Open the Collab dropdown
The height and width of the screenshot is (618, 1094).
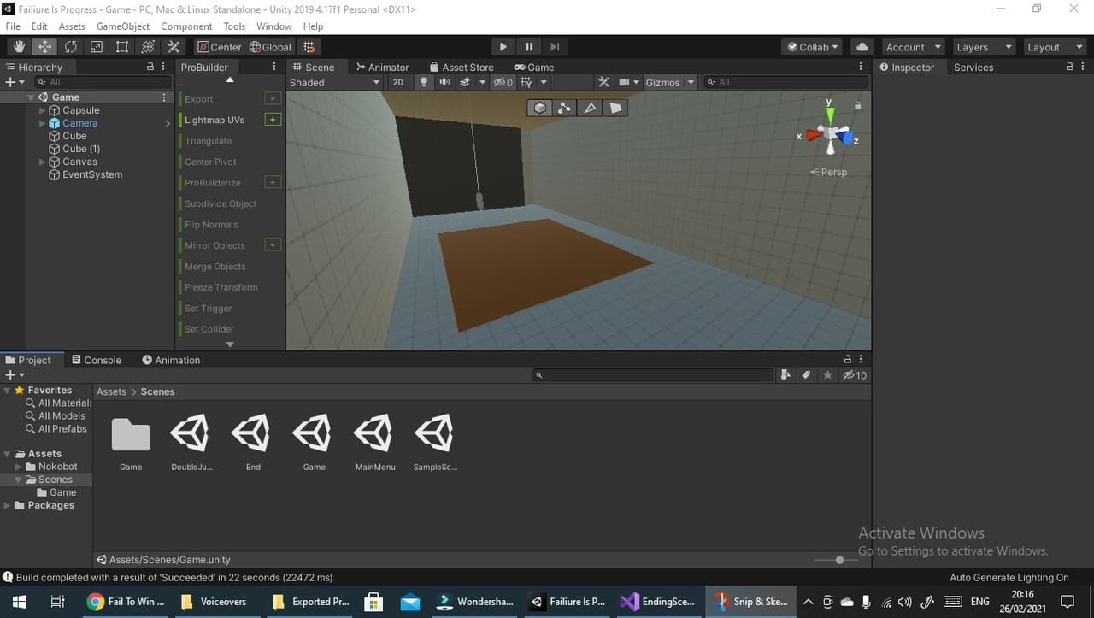(812, 47)
